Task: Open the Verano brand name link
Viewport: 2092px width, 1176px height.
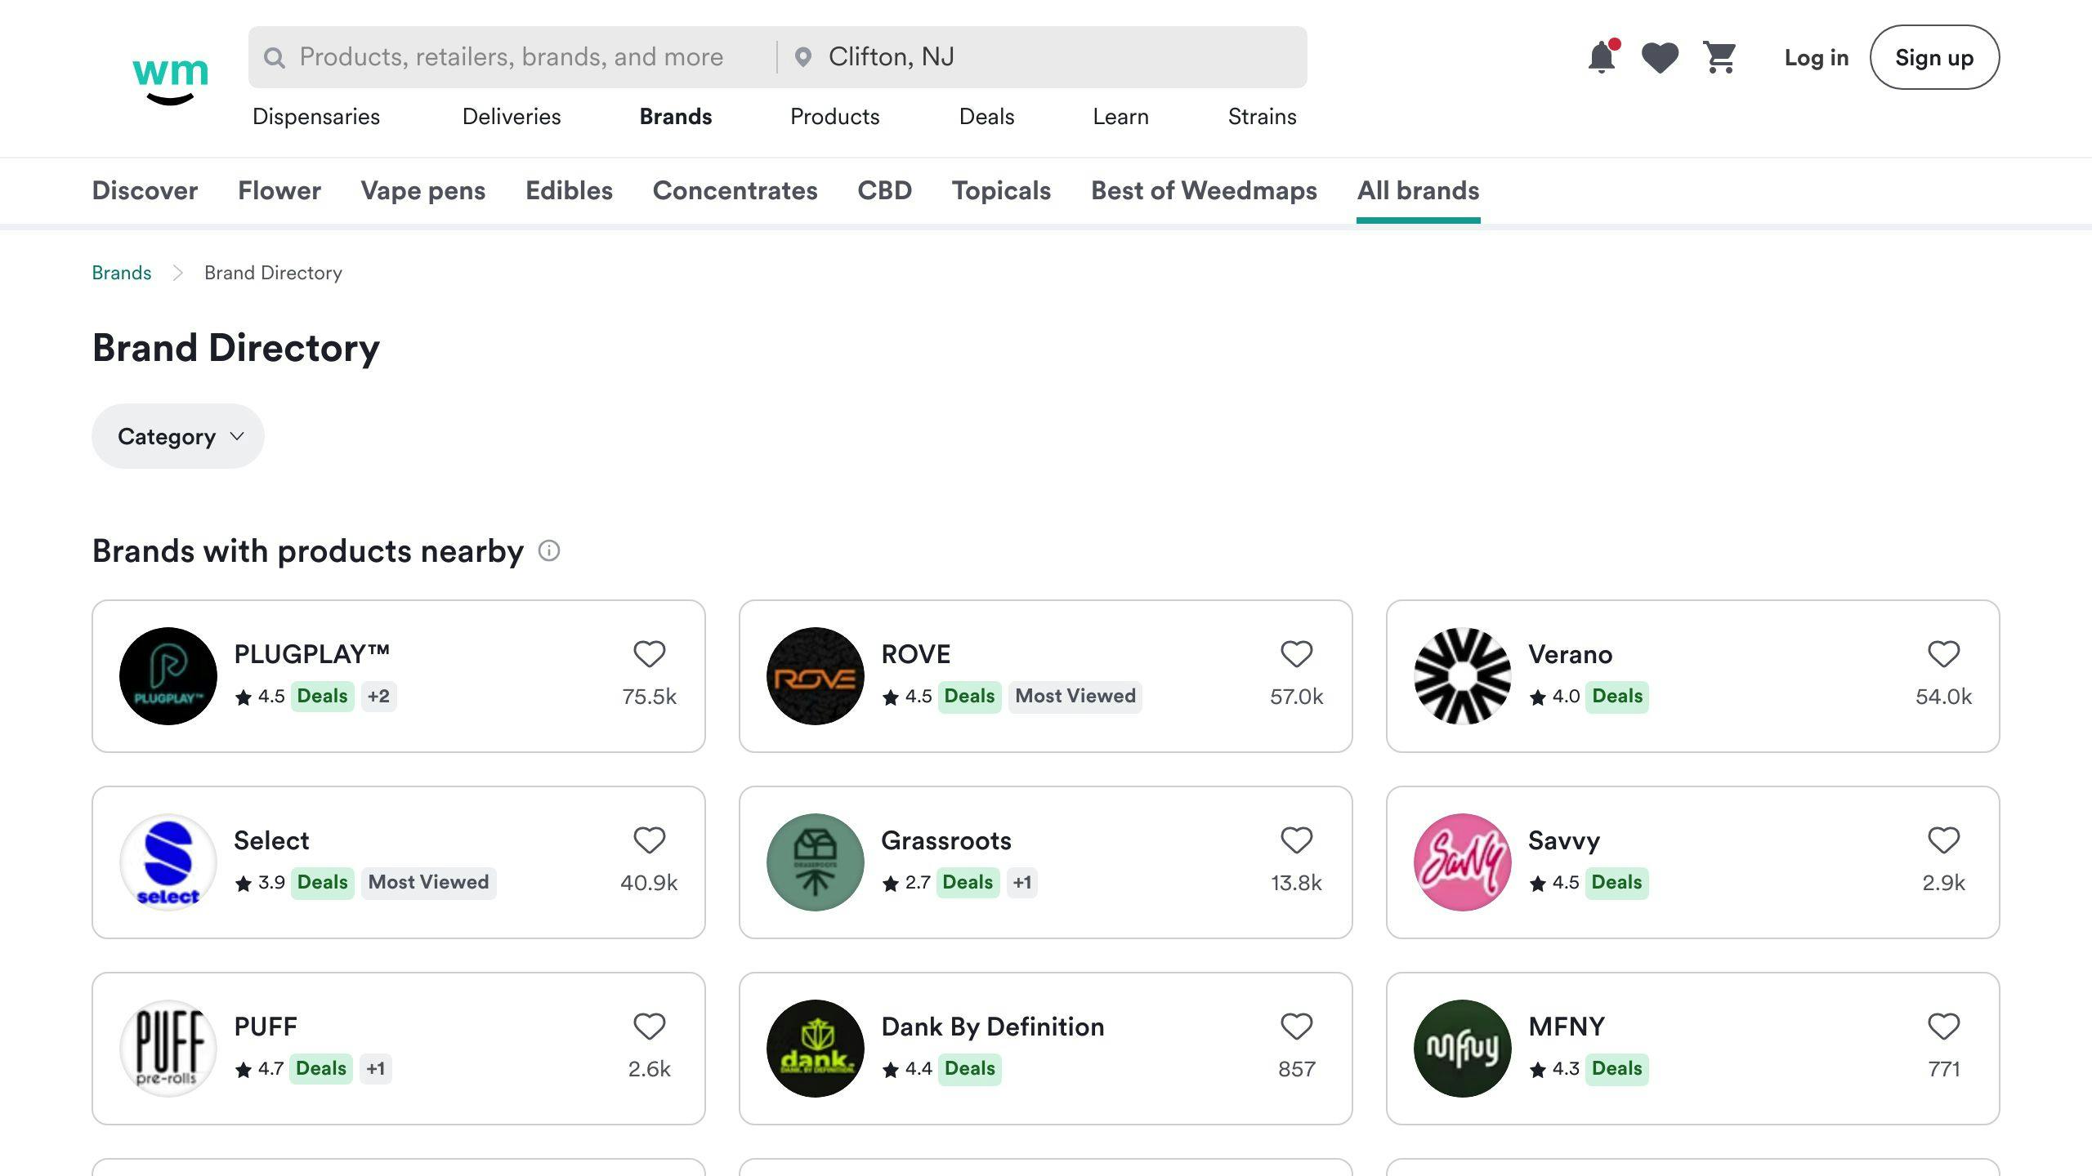Action: (1570, 654)
